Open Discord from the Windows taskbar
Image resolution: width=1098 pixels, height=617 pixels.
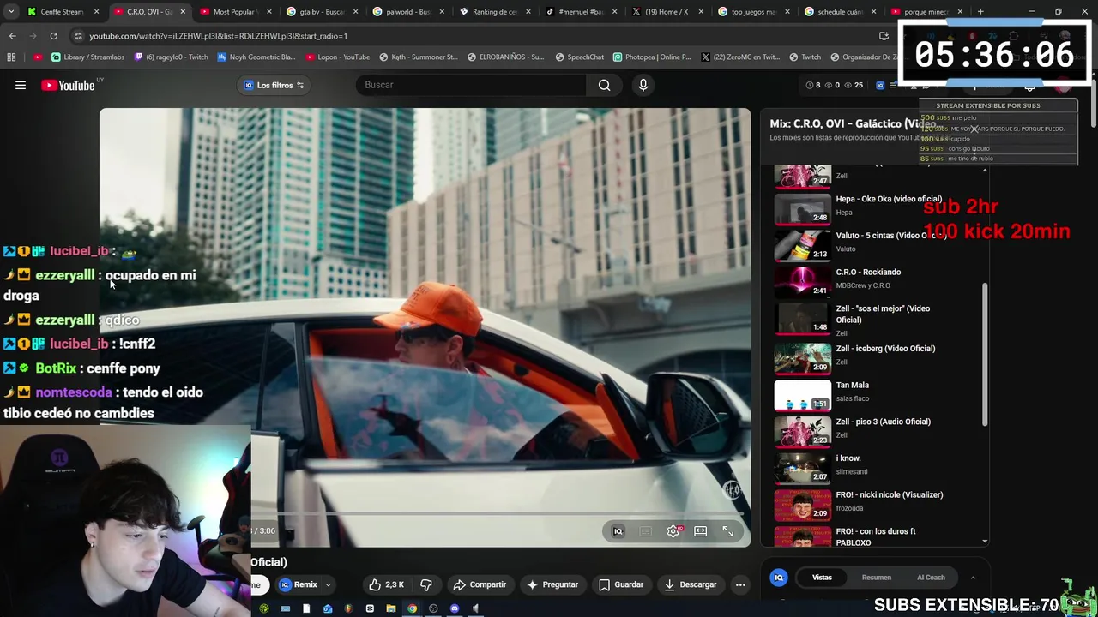455,608
